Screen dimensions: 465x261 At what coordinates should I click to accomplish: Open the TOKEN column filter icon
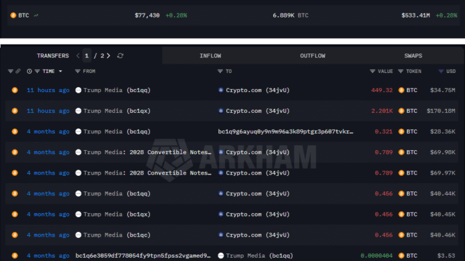coord(400,72)
